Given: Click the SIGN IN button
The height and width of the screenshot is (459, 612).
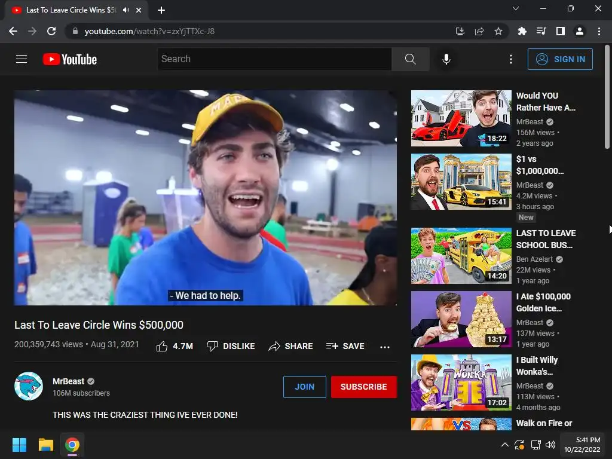Looking at the screenshot, I should [560, 59].
